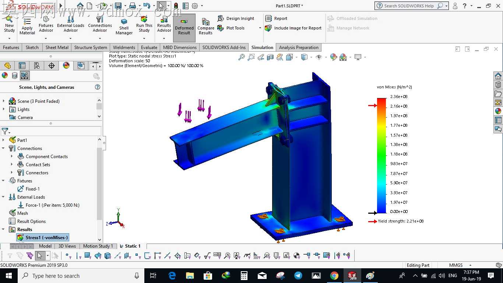The height and width of the screenshot is (283, 503).
Task: Click the Undo icon
Action: [x=147, y=6]
